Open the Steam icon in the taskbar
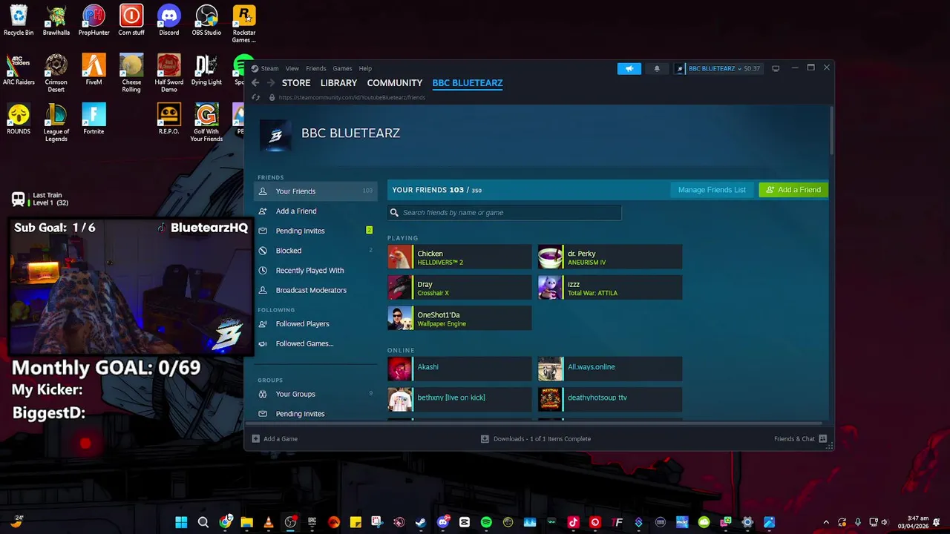Screen dimensions: 950x534 [x=421, y=522]
